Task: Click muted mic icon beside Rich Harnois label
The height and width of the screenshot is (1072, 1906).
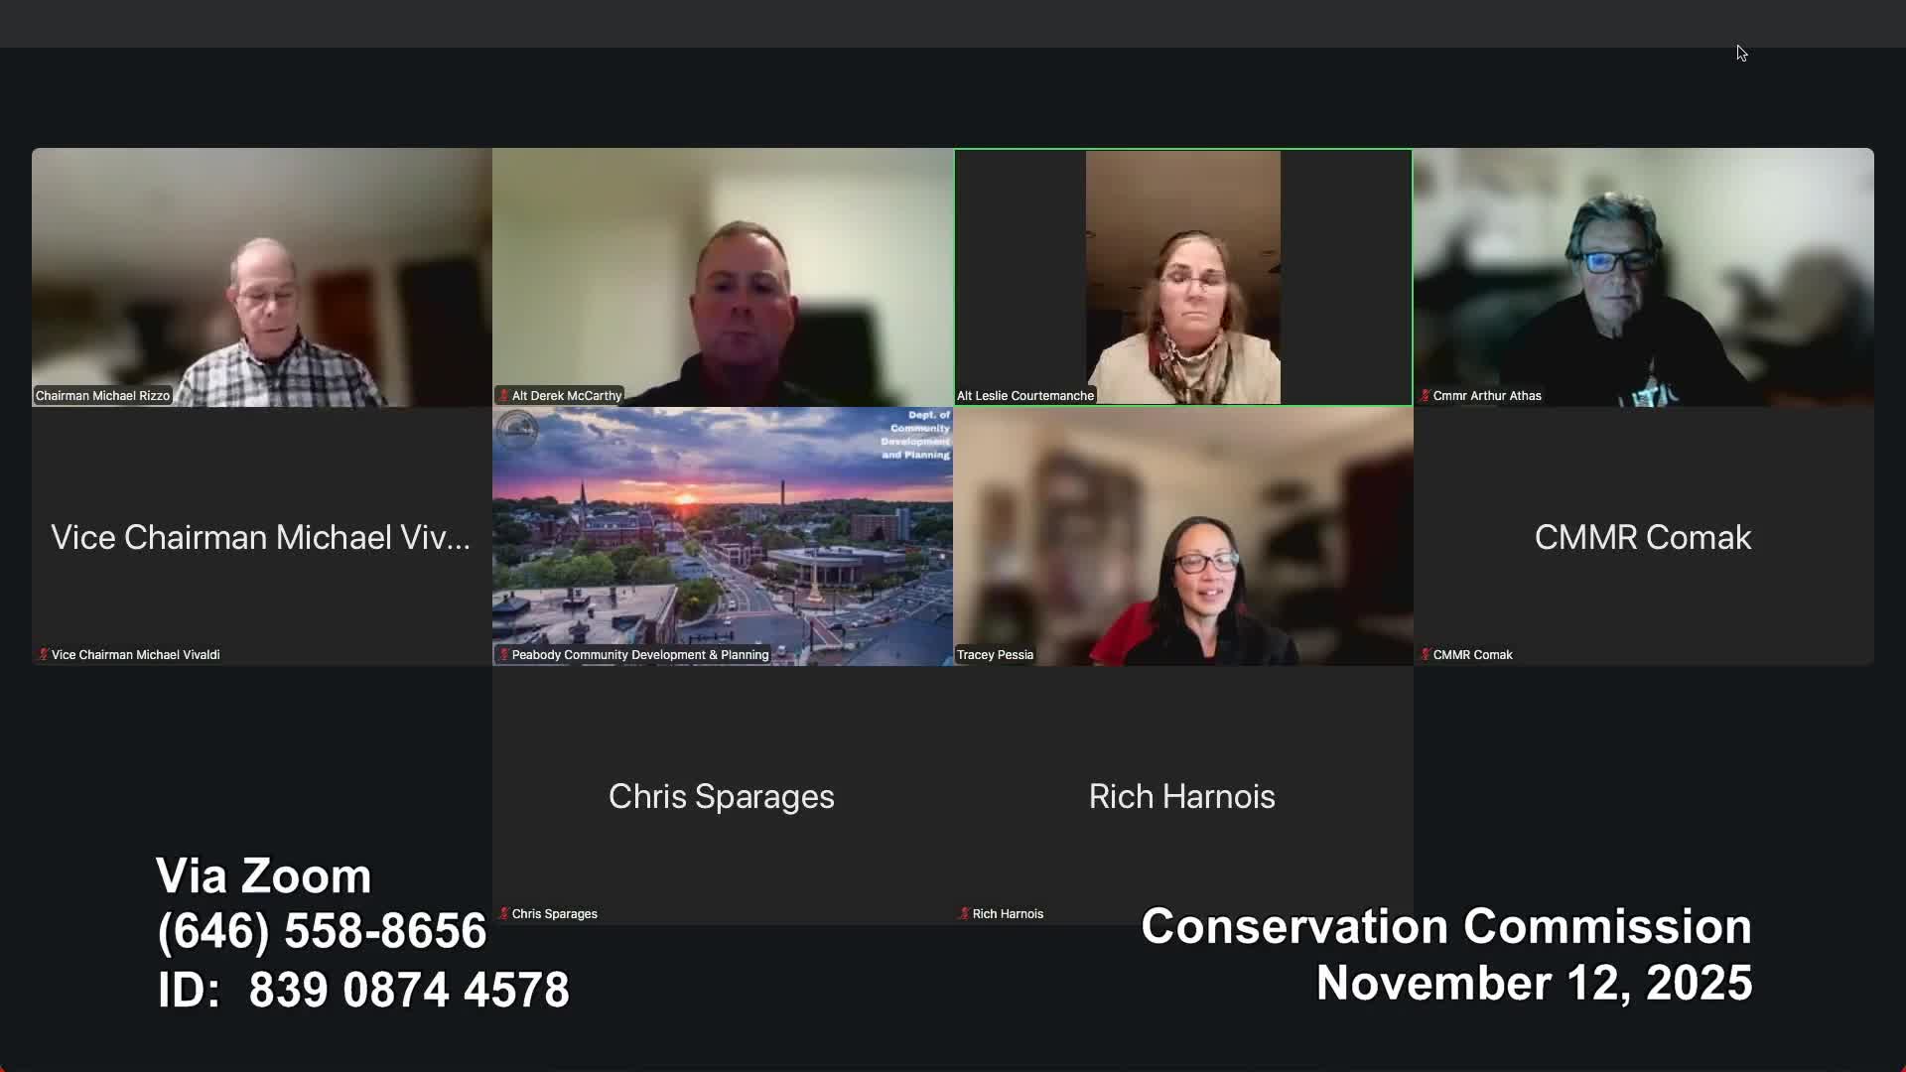Action: (964, 913)
